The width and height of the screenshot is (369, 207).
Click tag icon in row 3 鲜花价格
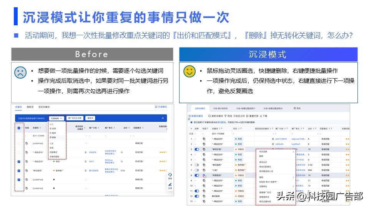click(x=204, y=149)
